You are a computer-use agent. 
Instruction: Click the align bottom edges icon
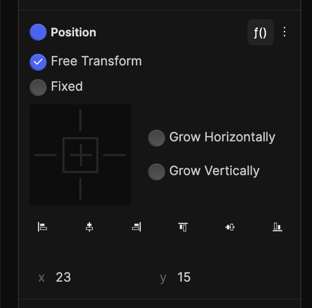278,227
